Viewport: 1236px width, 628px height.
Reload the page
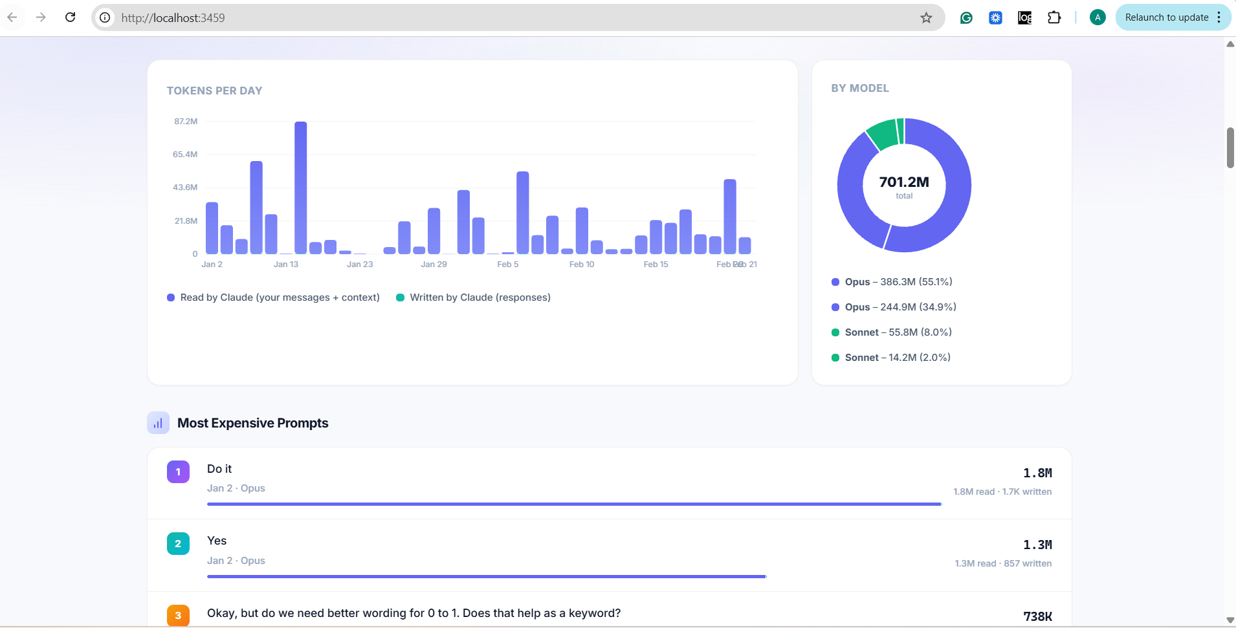click(x=70, y=17)
